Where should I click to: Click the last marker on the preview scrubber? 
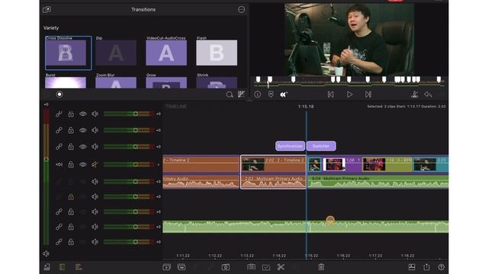click(439, 79)
